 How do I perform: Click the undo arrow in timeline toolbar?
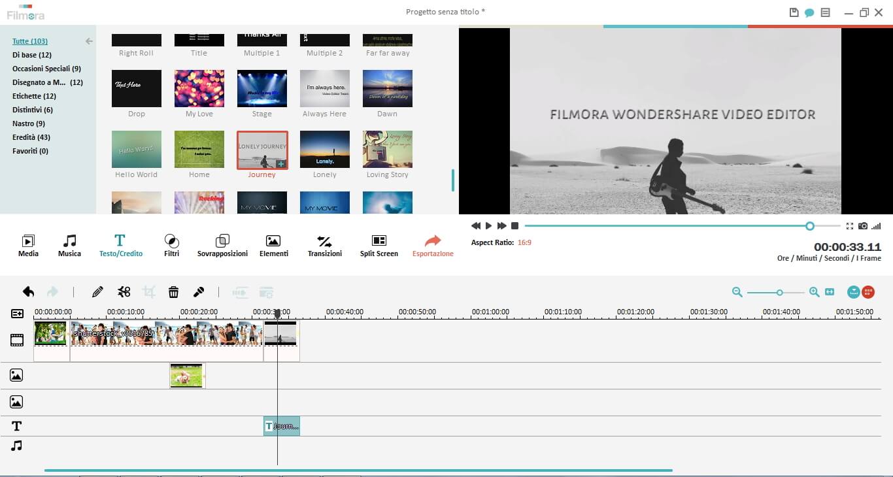(28, 292)
